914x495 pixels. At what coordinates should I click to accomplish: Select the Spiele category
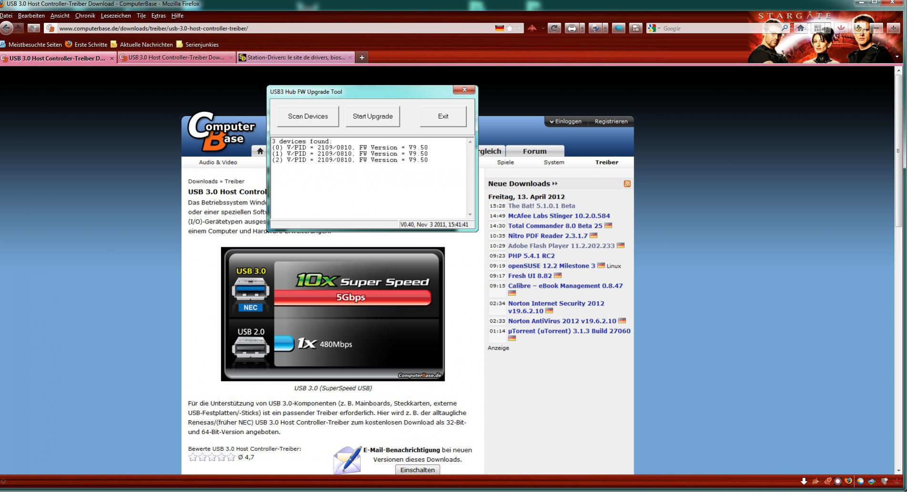tap(506, 162)
